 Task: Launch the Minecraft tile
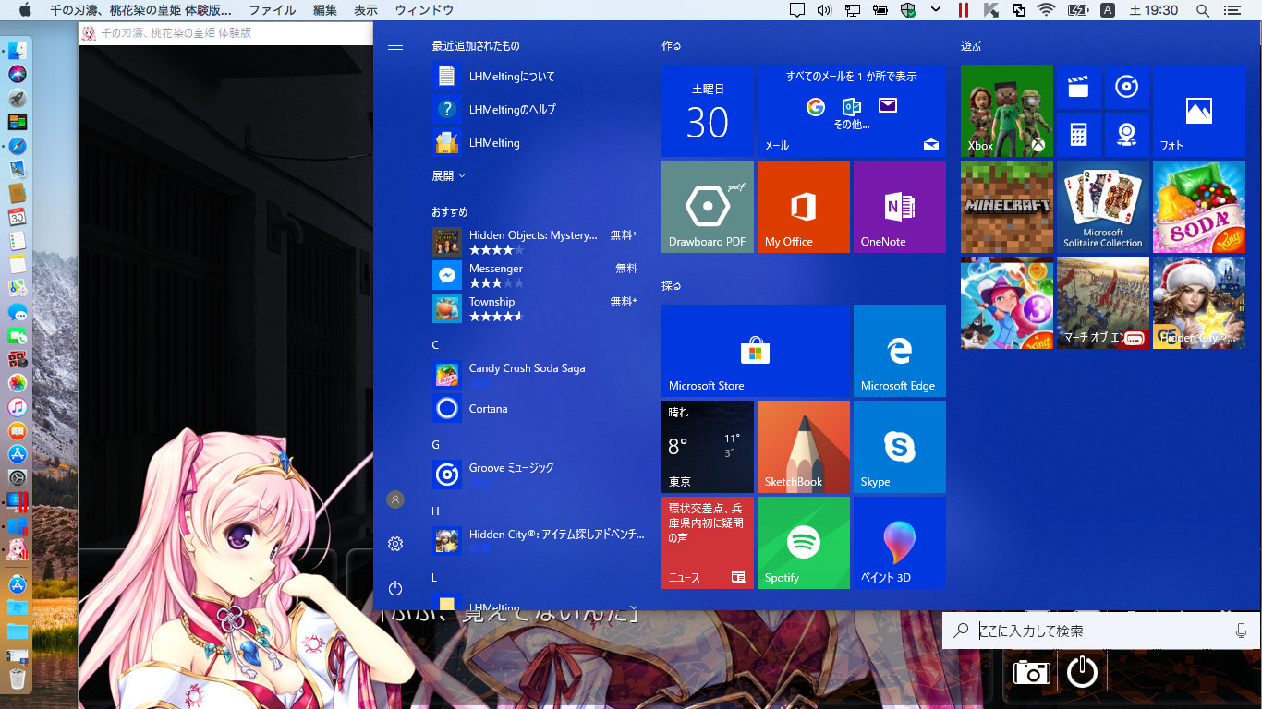1007,207
